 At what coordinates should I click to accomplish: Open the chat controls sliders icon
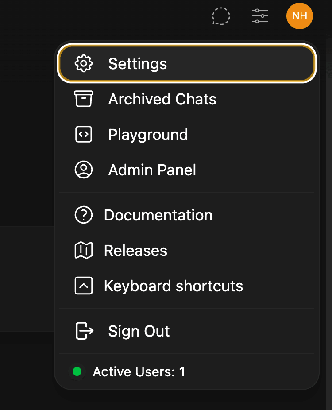[x=260, y=16]
